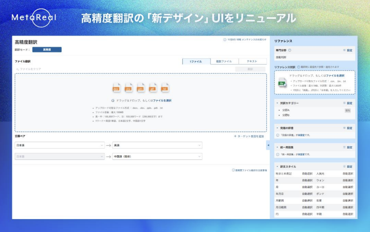This screenshot has height=232, width=370.
Task: Click the csv file icon in リファレンス対訳
Action: tap(282, 82)
